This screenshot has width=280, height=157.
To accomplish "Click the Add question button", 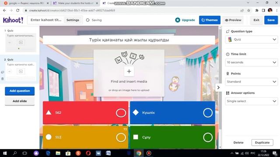I will click(20, 91).
